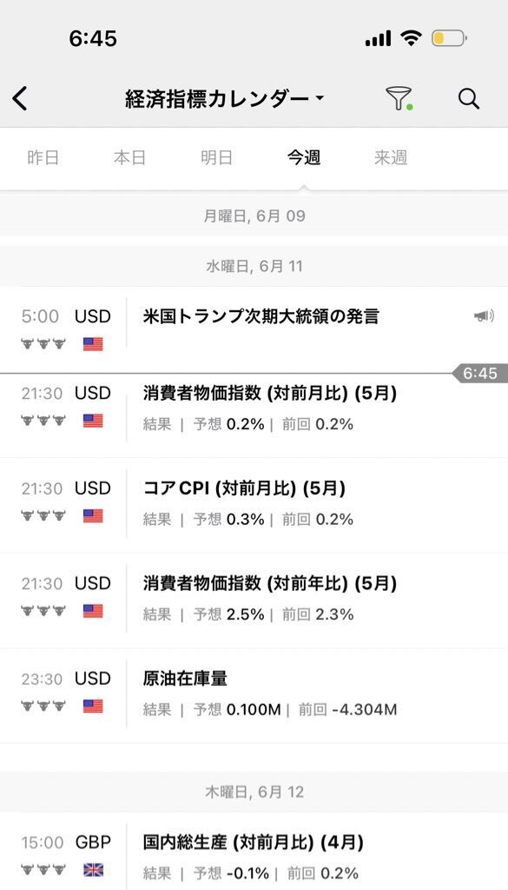Select the 明日 tab
Screen dimensions: 508x890
[216, 157]
